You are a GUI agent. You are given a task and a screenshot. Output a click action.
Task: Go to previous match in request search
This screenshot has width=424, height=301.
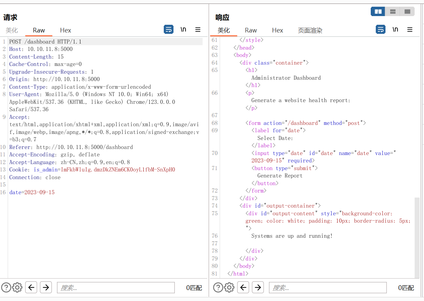click(x=31, y=287)
